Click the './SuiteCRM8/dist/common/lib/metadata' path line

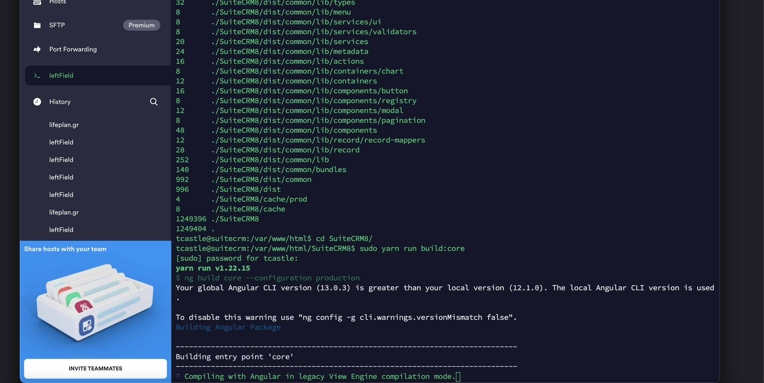272,52
